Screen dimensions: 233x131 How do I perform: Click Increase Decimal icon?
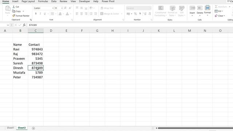(145, 14)
